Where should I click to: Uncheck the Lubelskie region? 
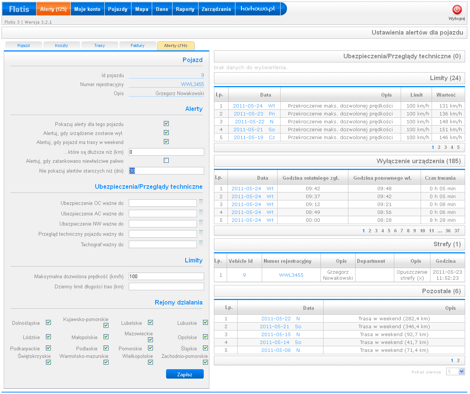(x=150, y=323)
